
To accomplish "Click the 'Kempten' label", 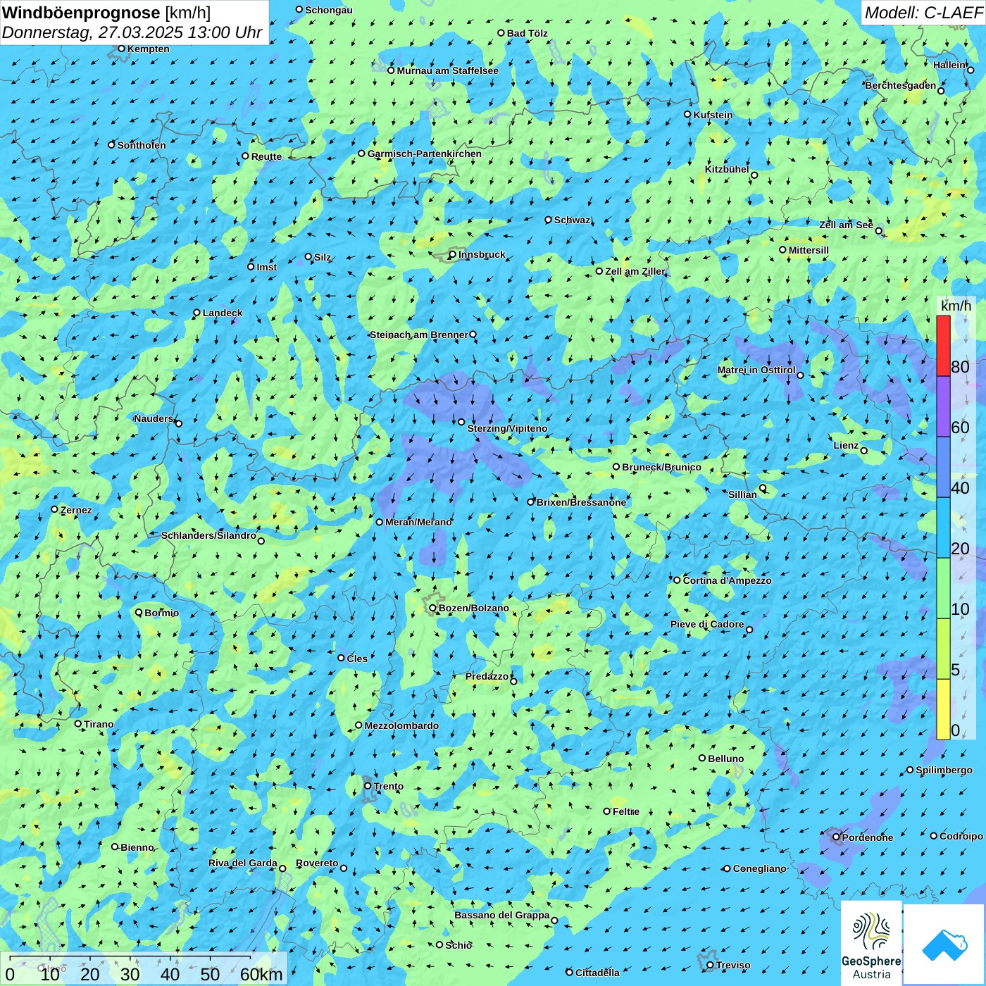I will [x=148, y=49].
